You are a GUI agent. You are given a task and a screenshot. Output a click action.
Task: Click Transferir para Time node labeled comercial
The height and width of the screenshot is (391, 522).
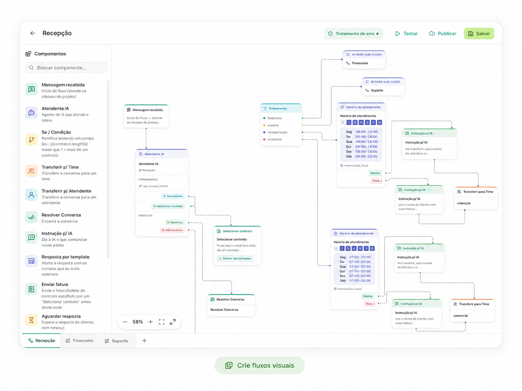pos(472,310)
